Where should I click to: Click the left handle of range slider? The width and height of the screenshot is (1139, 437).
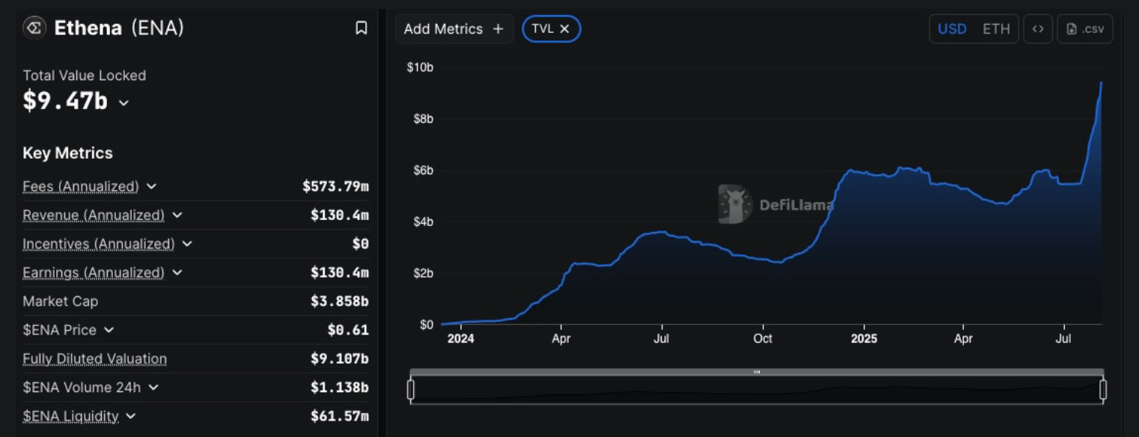click(x=411, y=390)
